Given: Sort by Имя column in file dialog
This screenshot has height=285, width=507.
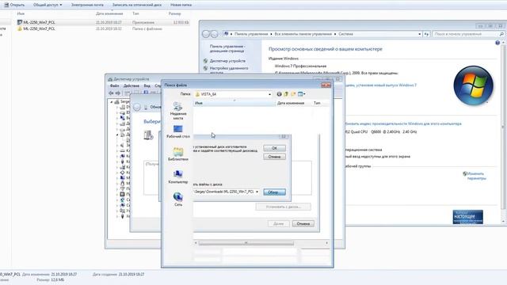Looking at the screenshot, I should coord(234,103).
